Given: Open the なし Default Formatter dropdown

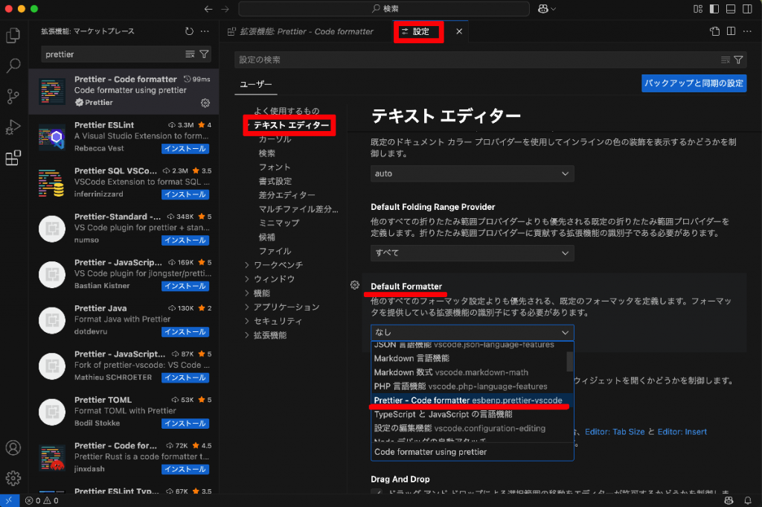Looking at the screenshot, I should pos(472,333).
